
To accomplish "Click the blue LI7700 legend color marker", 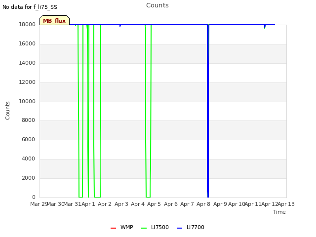I will click(x=179, y=228).
